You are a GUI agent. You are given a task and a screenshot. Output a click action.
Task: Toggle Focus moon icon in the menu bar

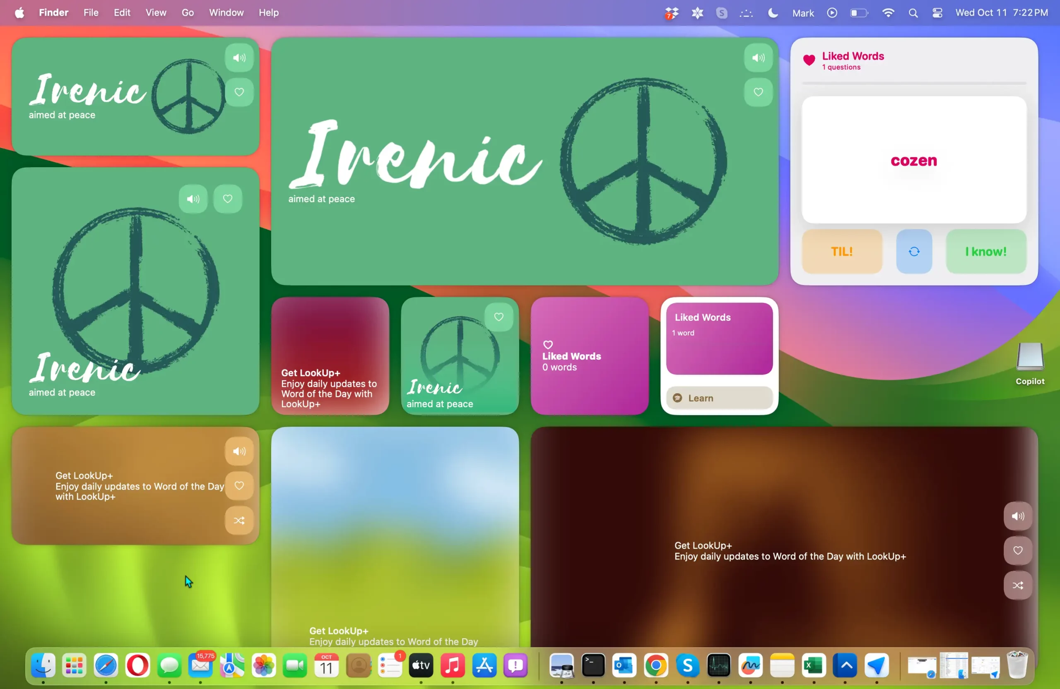(773, 13)
